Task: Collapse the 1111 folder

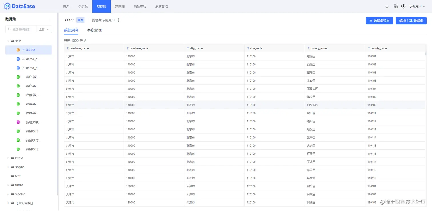Action: (8, 41)
